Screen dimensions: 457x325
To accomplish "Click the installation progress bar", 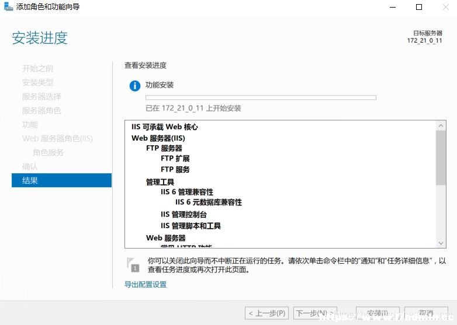I will [x=261, y=97].
